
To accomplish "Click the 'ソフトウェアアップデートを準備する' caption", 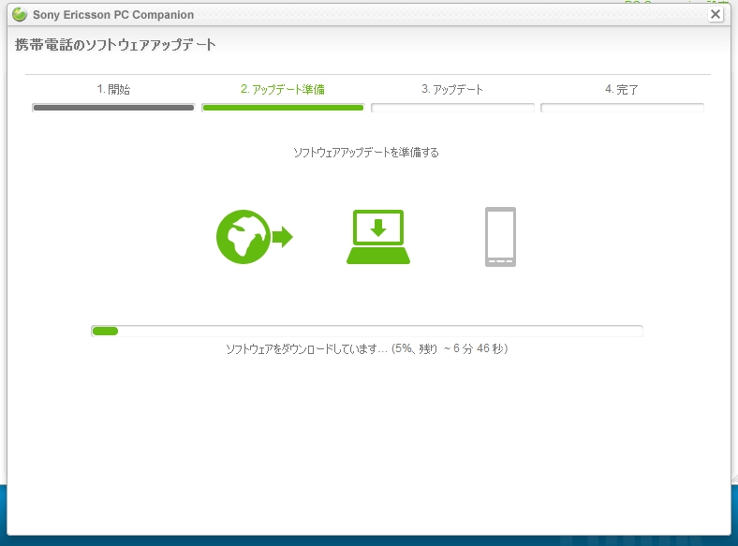I will click(x=366, y=153).
